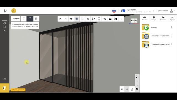
Task: Click the small round icon after Аристо ИРА subtitle
Action: point(153,11)
